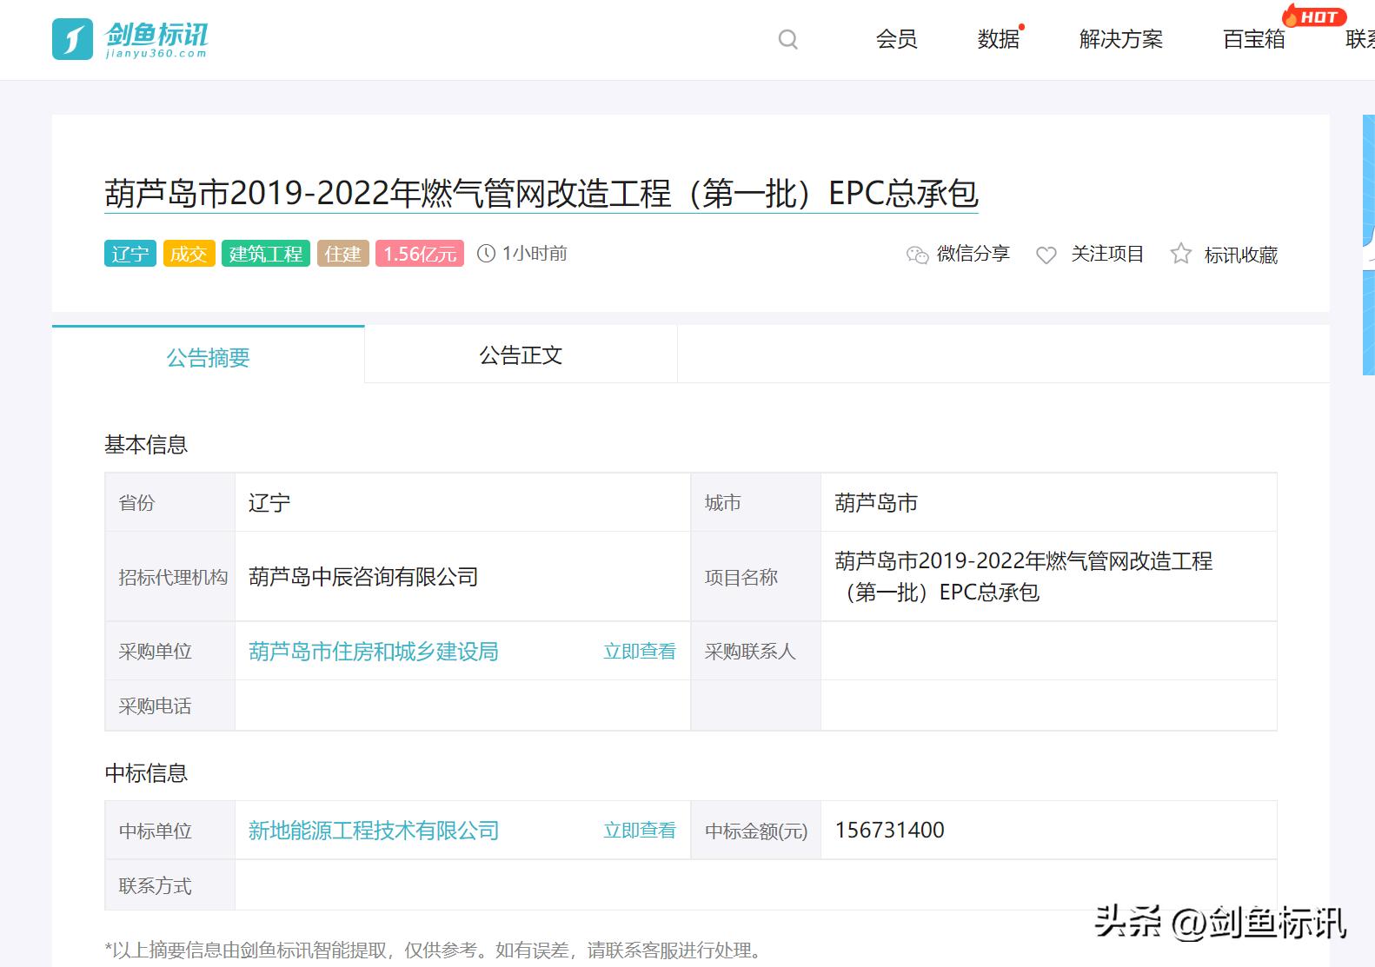Select the disclaimer note about 摘要信息

pyautogui.click(x=435, y=950)
